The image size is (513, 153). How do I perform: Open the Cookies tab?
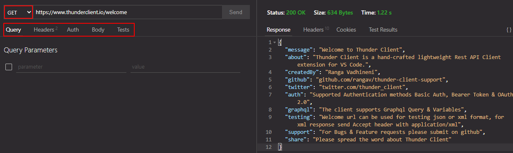coord(346,30)
